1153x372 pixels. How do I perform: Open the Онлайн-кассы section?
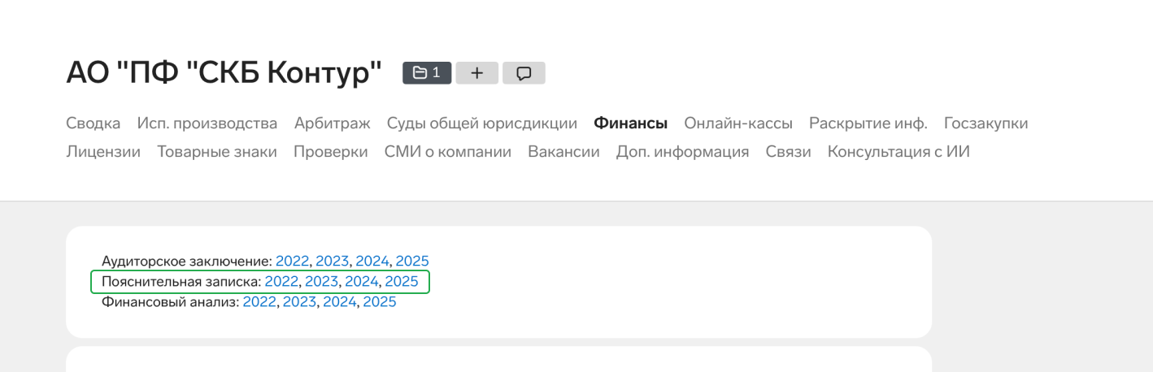[x=738, y=123]
